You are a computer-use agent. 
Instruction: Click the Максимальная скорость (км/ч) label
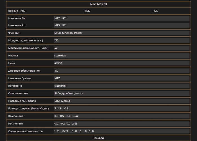point(28,48)
